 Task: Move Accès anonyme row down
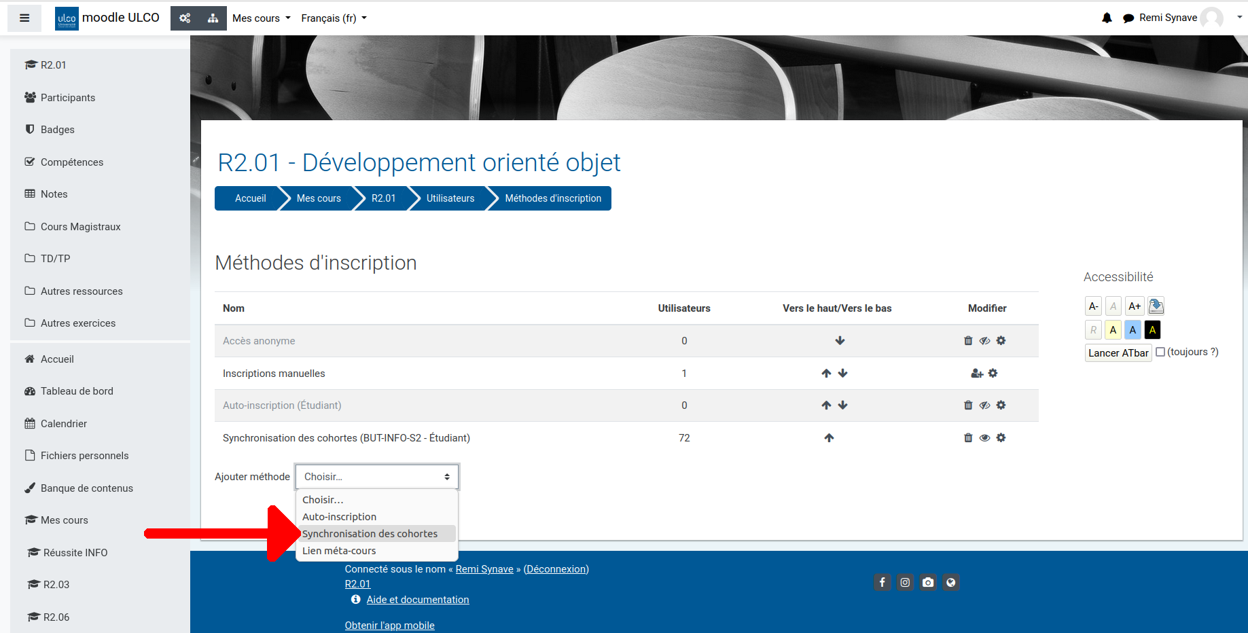(840, 341)
